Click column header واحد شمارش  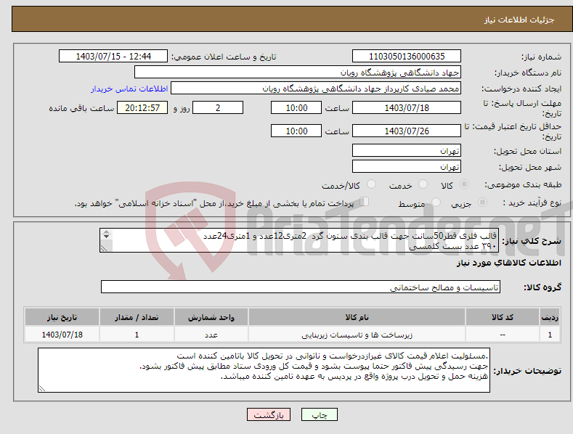[211, 317]
